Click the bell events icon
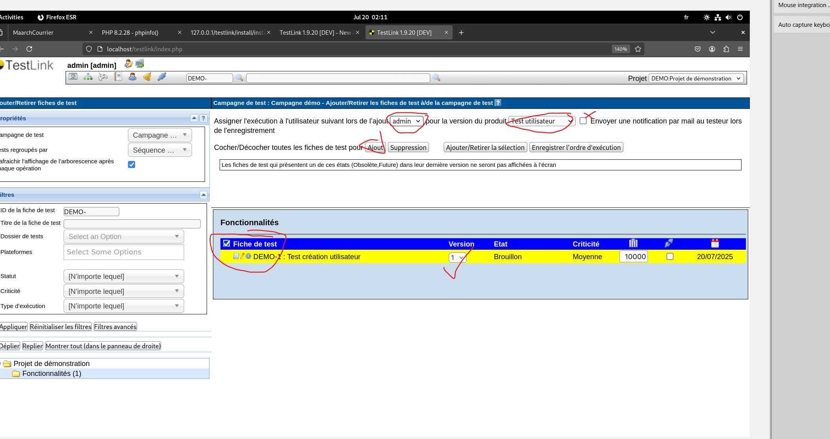 pos(147,77)
